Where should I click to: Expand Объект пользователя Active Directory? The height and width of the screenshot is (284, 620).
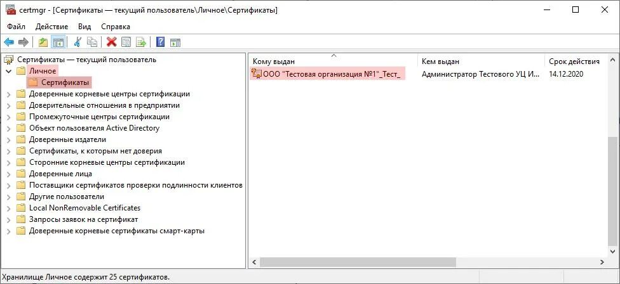pos(8,129)
